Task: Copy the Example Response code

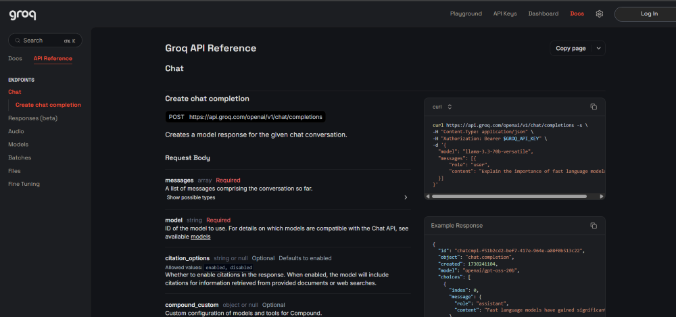Action: (x=594, y=226)
